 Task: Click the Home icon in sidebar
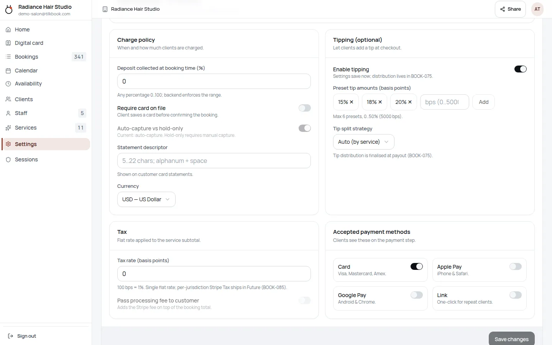tap(8, 30)
